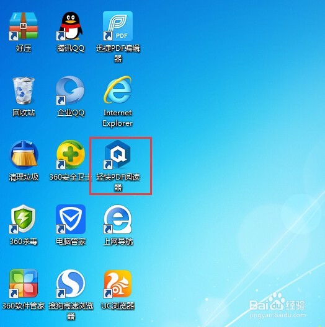The image size is (325, 327).
Task: Click the 搜狗高速浏览器 label text
Action: [71, 311]
